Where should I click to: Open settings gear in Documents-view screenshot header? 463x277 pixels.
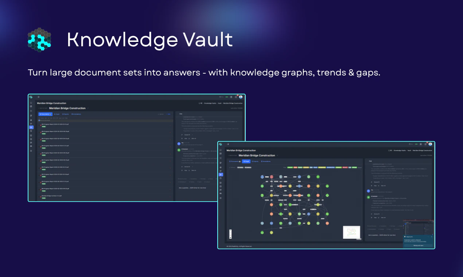pyautogui.click(x=231, y=97)
